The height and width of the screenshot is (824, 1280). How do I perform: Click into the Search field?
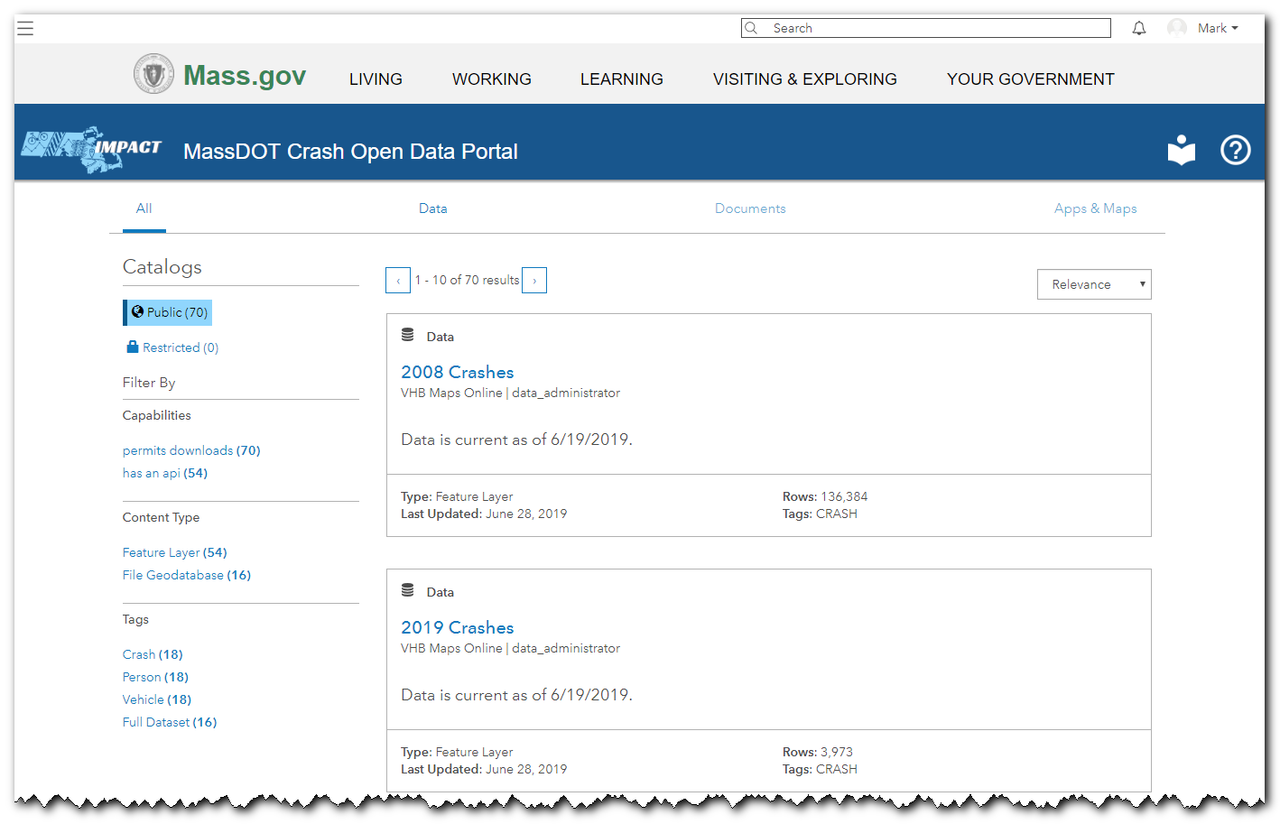[x=926, y=28]
